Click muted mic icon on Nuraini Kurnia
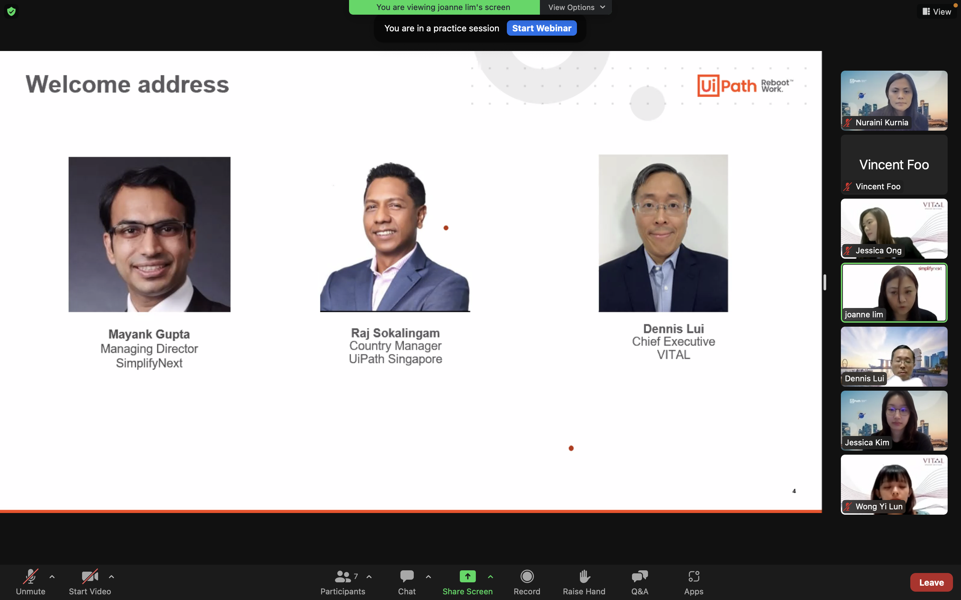The image size is (961, 600). coord(848,123)
